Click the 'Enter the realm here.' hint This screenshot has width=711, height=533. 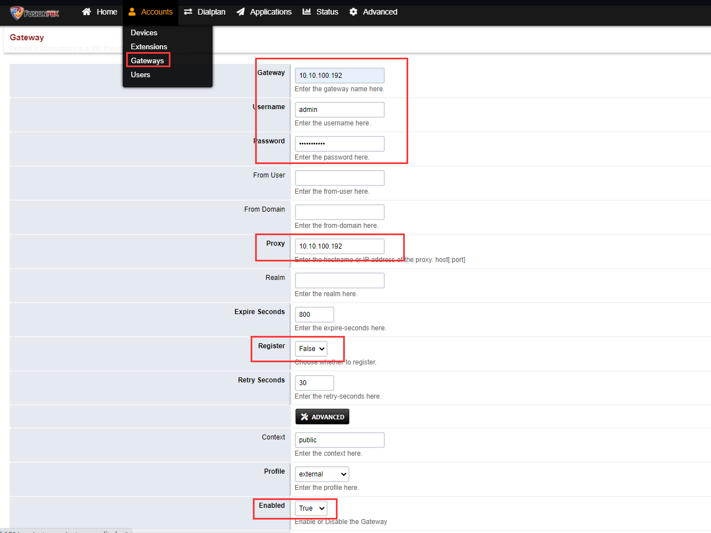pyautogui.click(x=326, y=294)
